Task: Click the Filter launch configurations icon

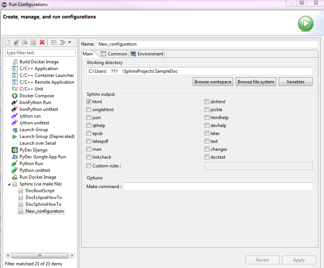Action: pyautogui.click(x=62, y=43)
